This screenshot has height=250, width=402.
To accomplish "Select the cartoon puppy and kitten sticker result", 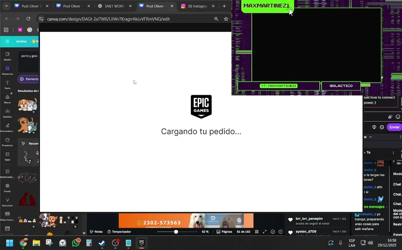I will point(27,105).
